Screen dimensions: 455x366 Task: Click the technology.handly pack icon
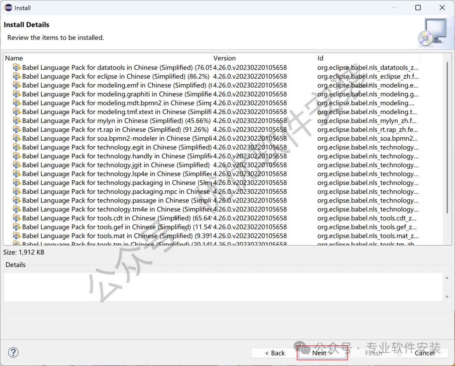coord(17,156)
